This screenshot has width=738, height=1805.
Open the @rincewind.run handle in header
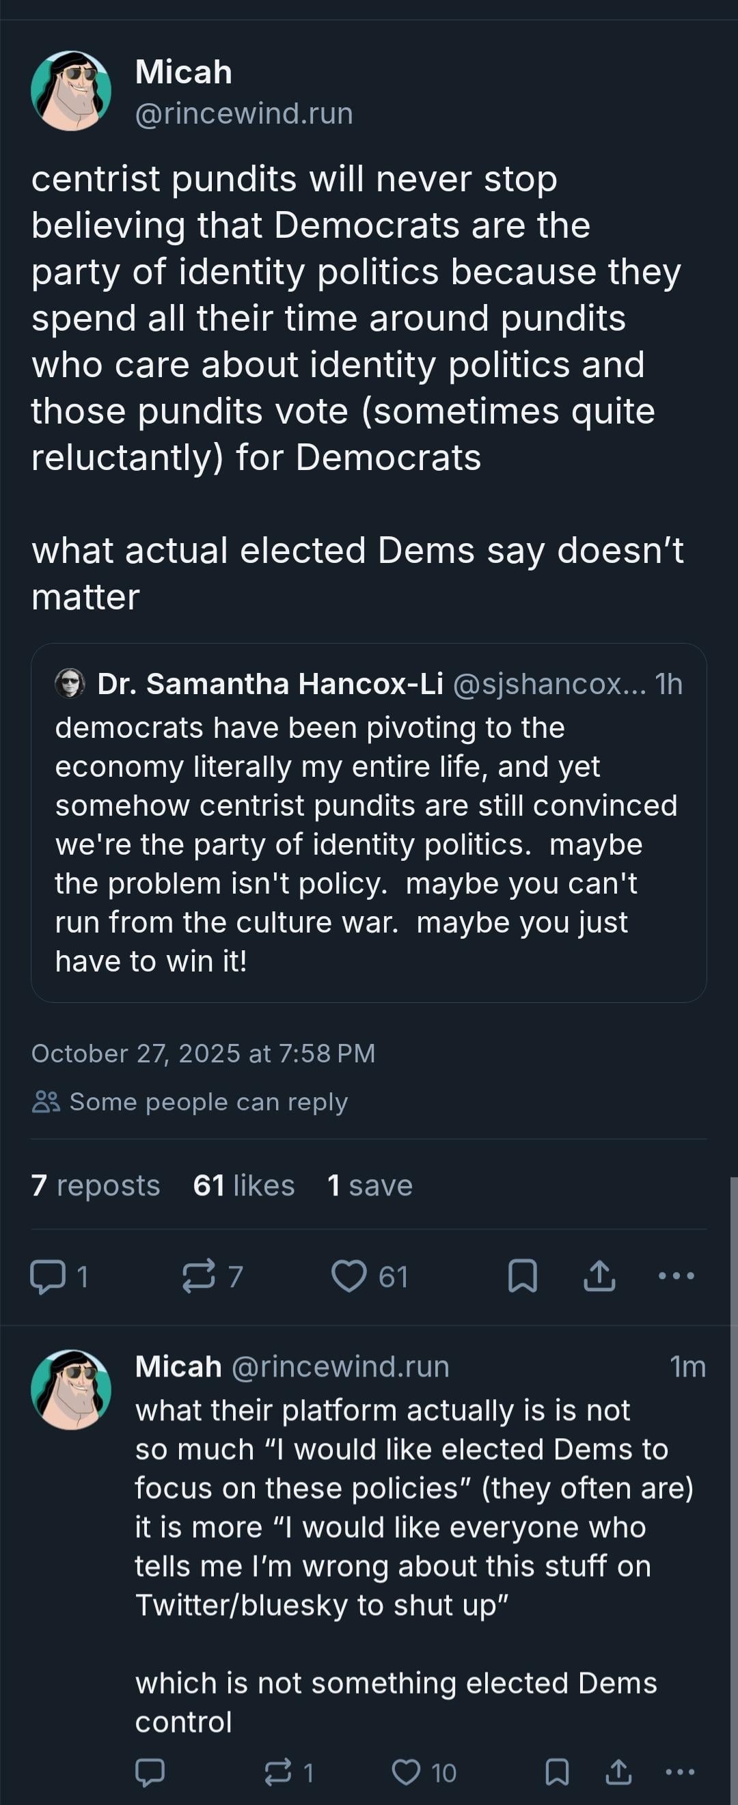click(244, 113)
